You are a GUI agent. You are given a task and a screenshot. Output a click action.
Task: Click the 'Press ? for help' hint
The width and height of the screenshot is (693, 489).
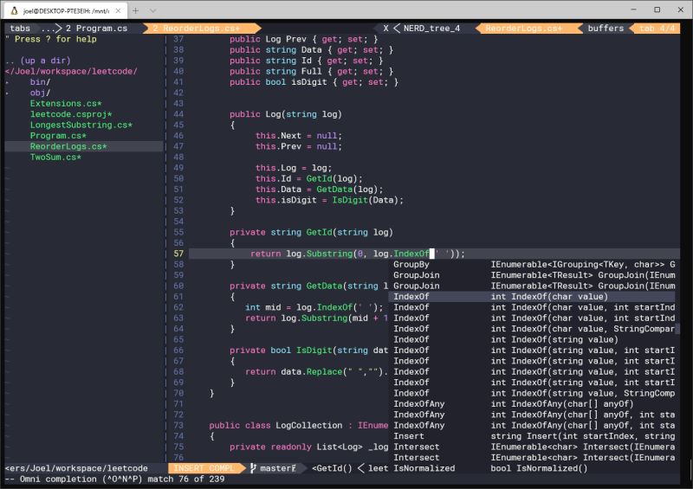[55, 39]
